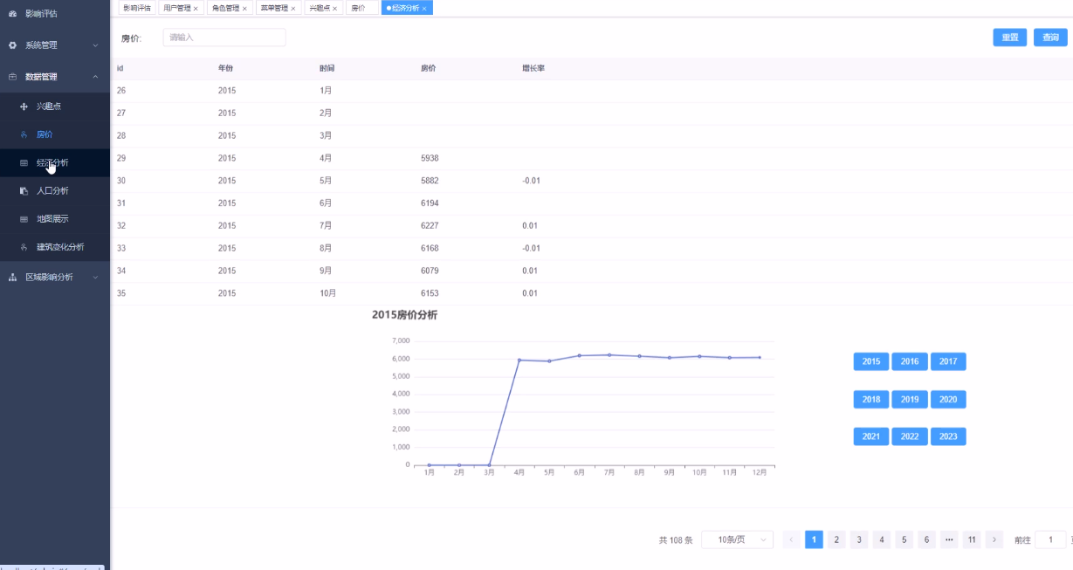Image resolution: width=1073 pixels, height=570 pixels.
Task: Open 建筑变化分析 in the sidebar
Action: coord(60,247)
